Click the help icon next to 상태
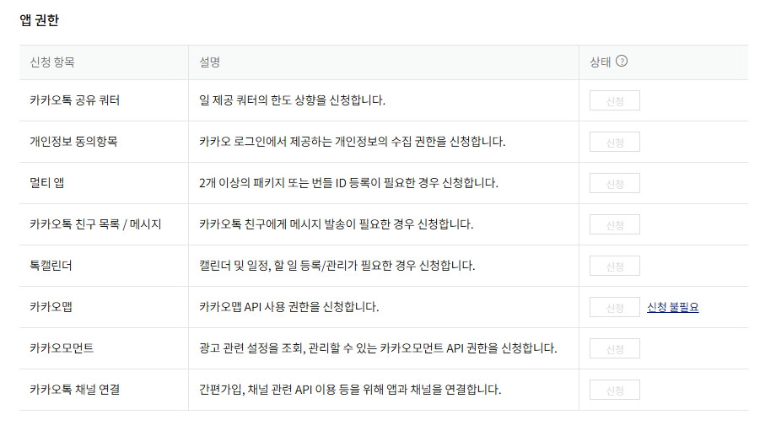776x431 pixels. (x=622, y=61)
